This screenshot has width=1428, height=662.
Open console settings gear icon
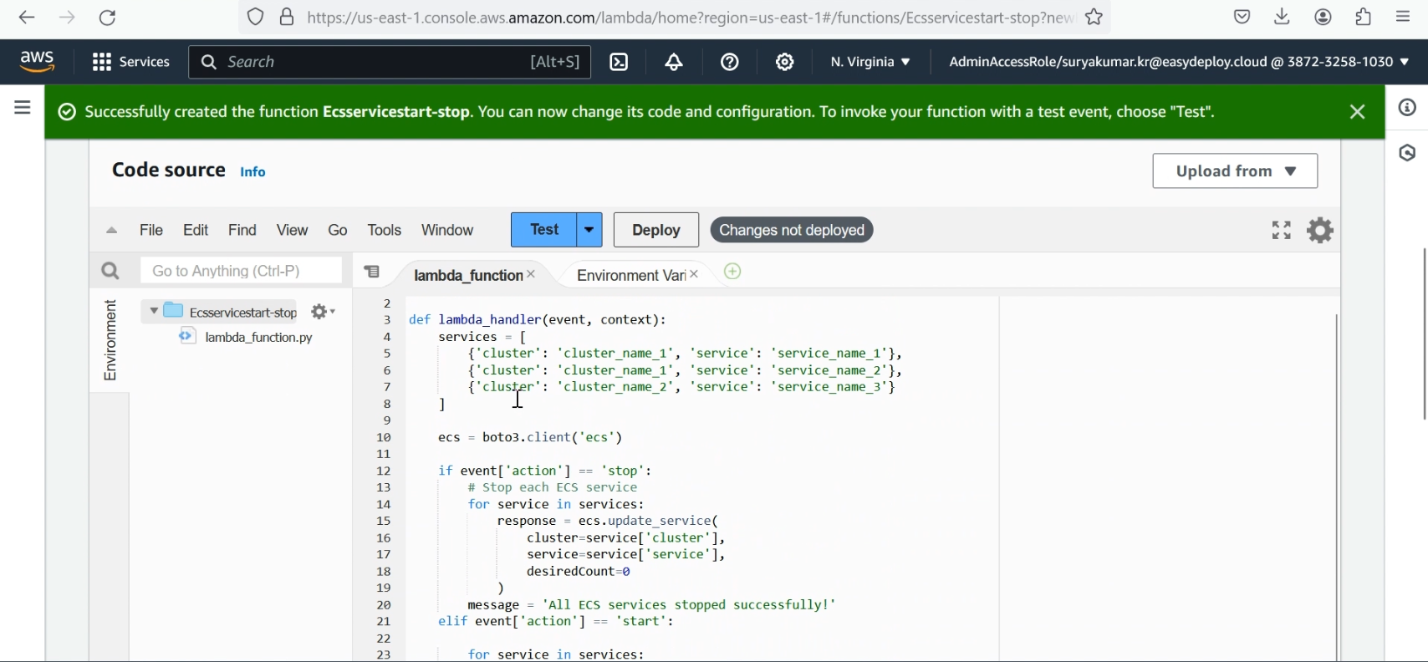tap(784, 62)
